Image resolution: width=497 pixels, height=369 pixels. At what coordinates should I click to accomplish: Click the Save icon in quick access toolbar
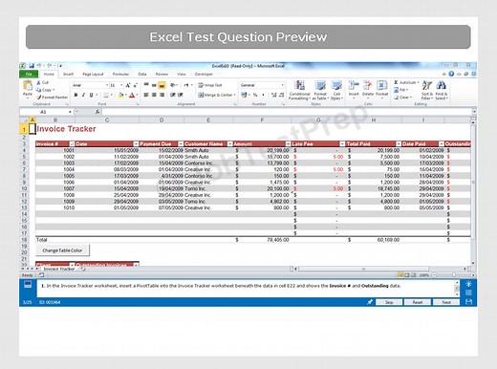point(32,66)
